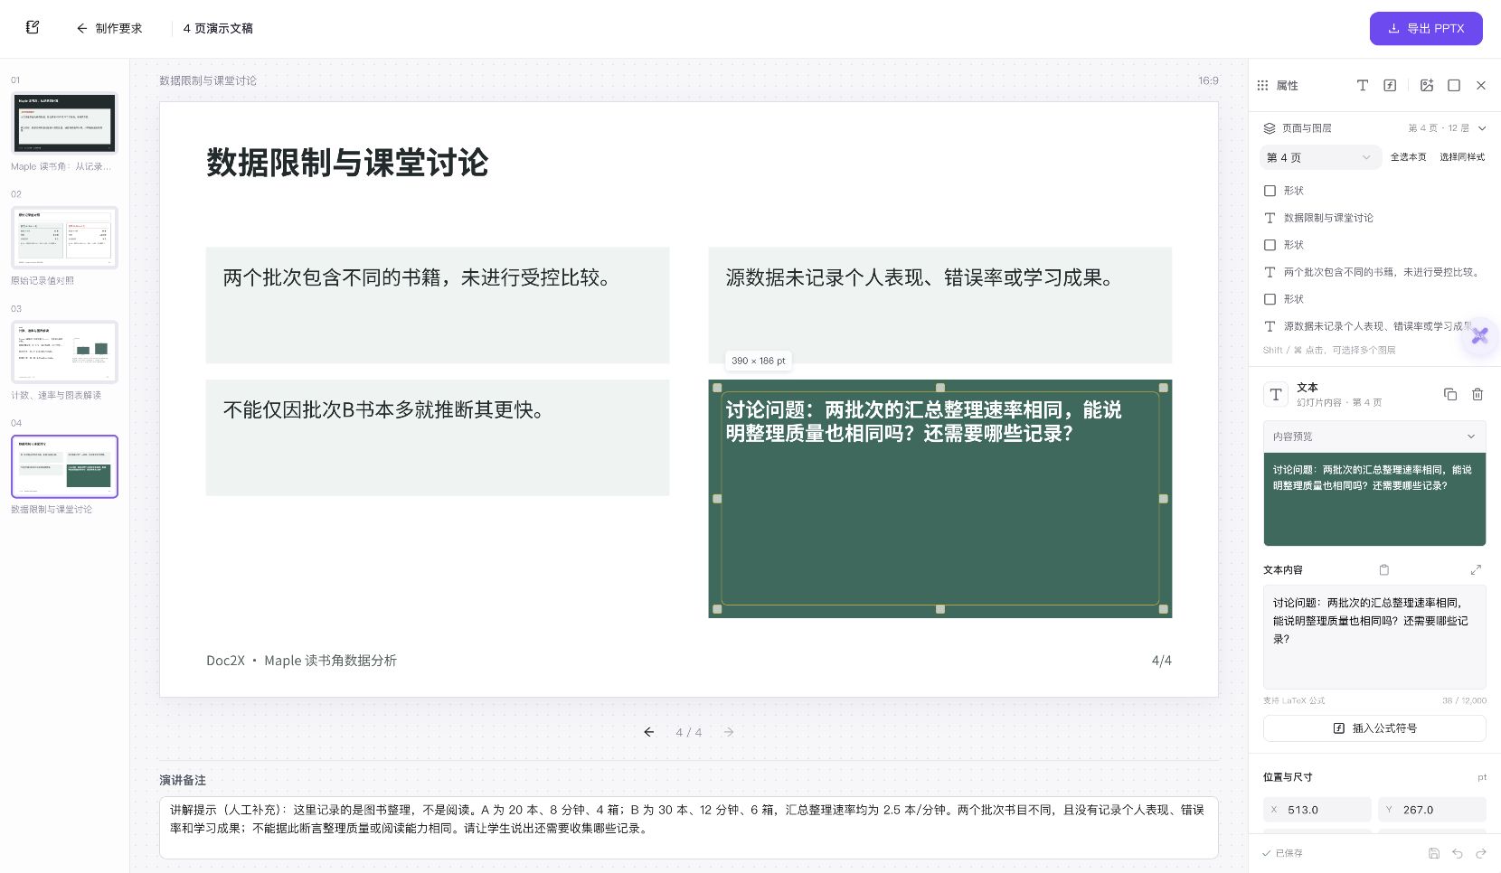Click into the 文本内容 text area
The image size is (1501, 873).
point(1374,637)
